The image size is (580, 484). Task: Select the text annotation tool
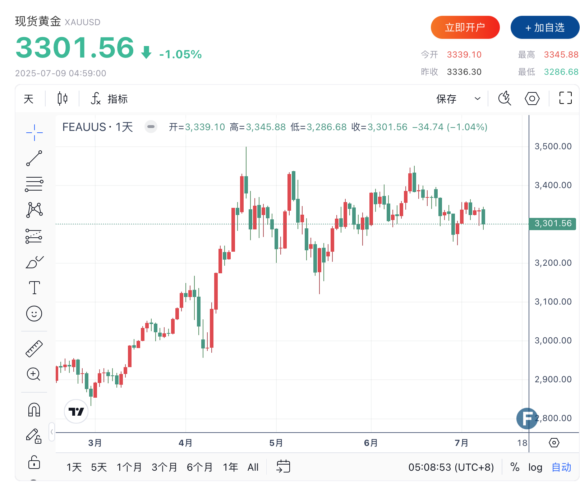[x=34, y=287]
